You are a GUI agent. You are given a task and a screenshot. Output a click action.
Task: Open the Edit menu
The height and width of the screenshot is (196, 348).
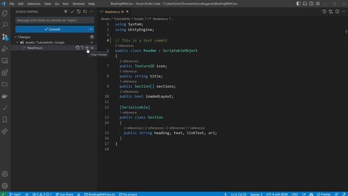[x=21, y=4]
